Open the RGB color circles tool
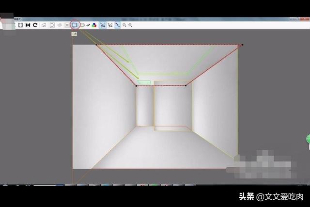The height and width of the screenshot is (207, 310). (x=94, y=24)
